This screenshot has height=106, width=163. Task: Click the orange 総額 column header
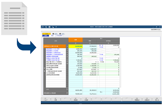pyautogui.click(x=76, y=40)
